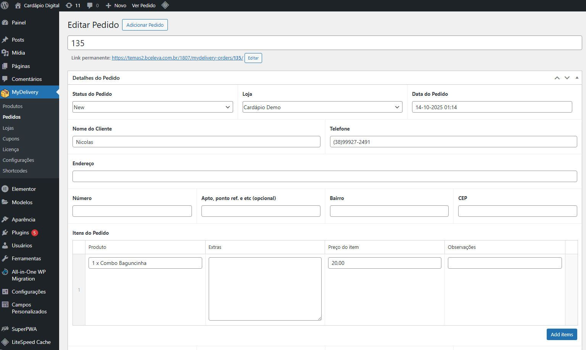Collapse the Detalhes do Pedido panel
This screenshot has height=350, width=586.
(x=577, y=78)
